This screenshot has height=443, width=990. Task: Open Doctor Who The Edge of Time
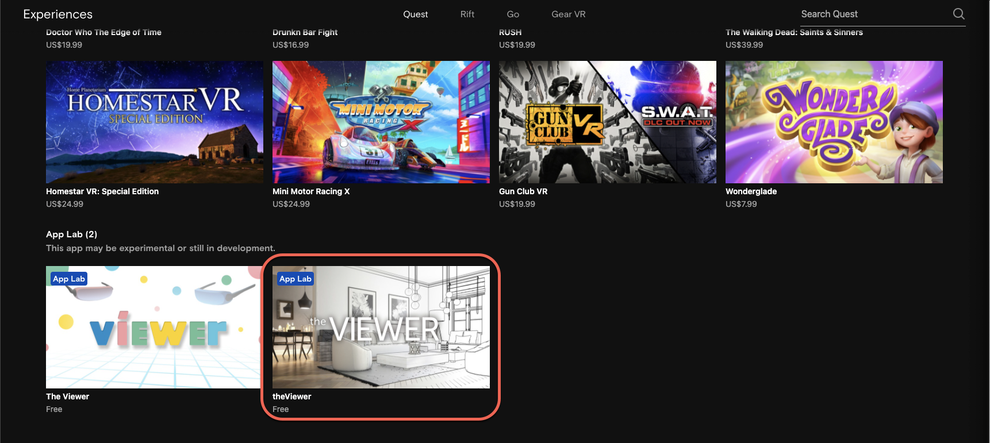(x=103, y=32)
